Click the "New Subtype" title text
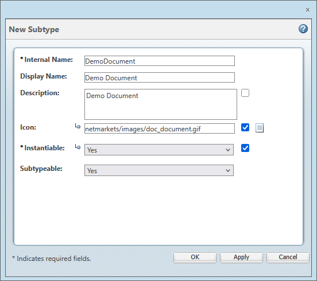The width and height of the screenshot is (317, 281). coord(34,29)
